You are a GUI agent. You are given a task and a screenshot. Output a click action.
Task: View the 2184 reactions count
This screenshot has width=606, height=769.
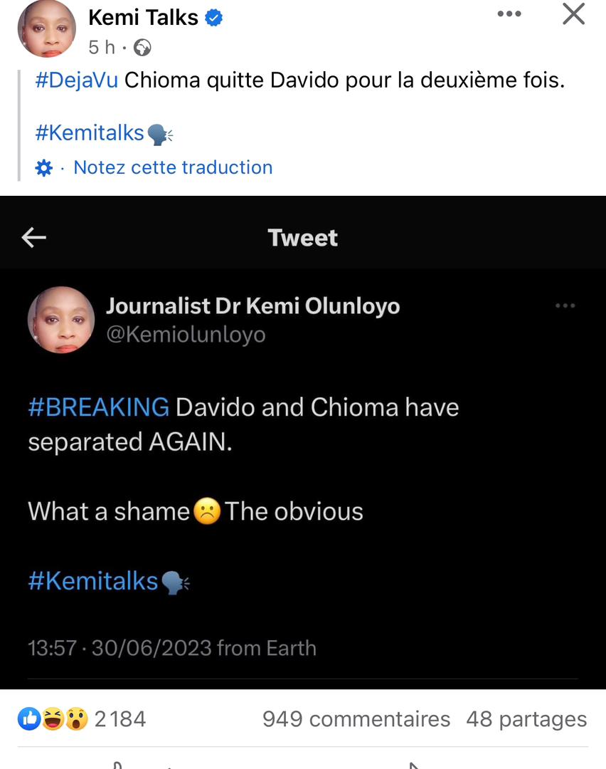coord(119,719)
